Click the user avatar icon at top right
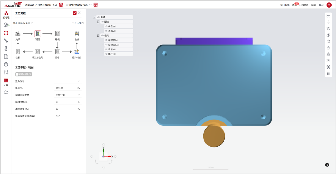The height and width of the screenshot is (174, 336). pyautogui.click(x=329, y=5)
